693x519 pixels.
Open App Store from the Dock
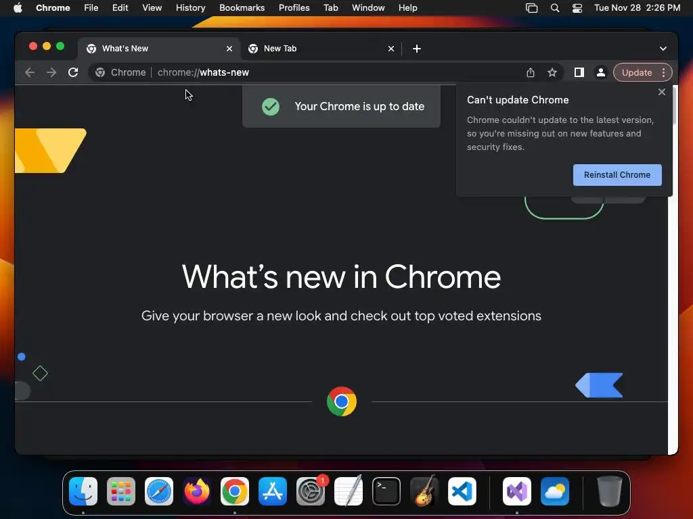click(x=273, y=491)
